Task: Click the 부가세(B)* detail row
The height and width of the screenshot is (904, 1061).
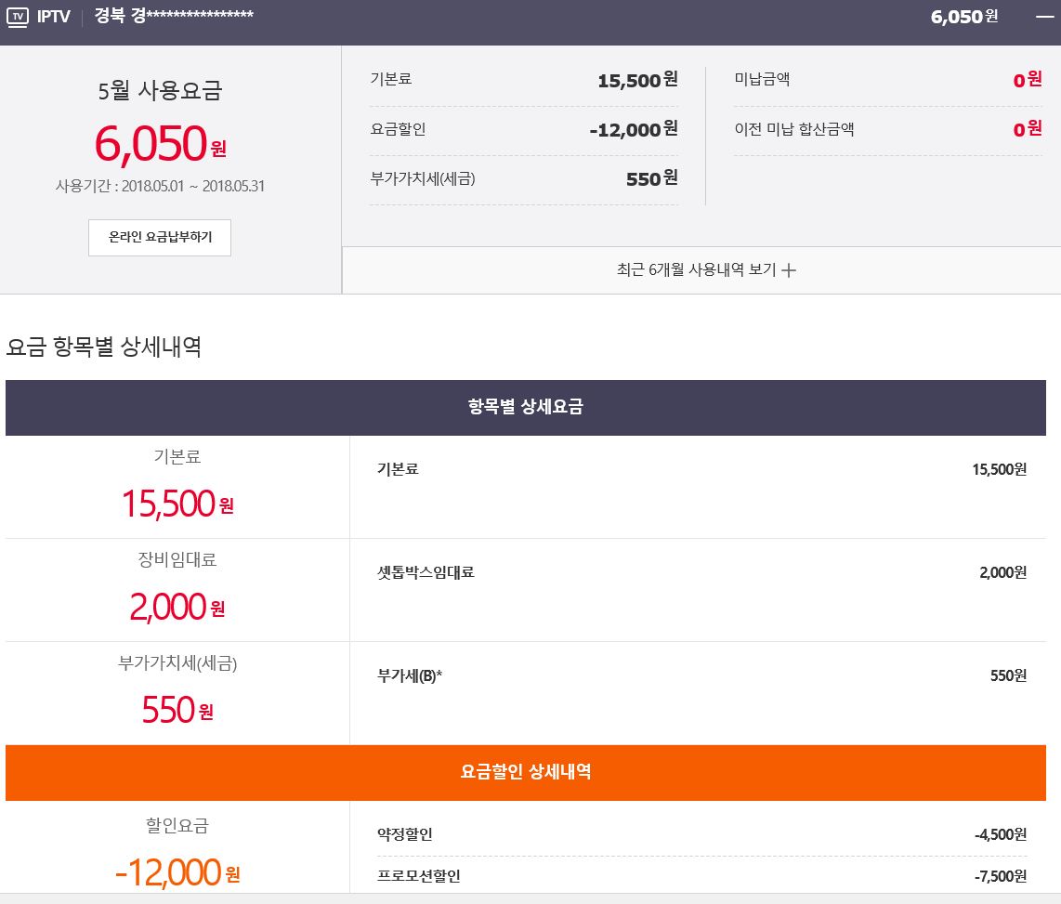Action: [701, 675]
